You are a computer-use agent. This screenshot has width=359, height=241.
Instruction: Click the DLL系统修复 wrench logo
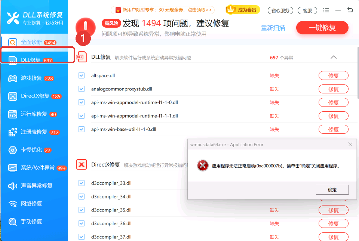coord(13,18)
